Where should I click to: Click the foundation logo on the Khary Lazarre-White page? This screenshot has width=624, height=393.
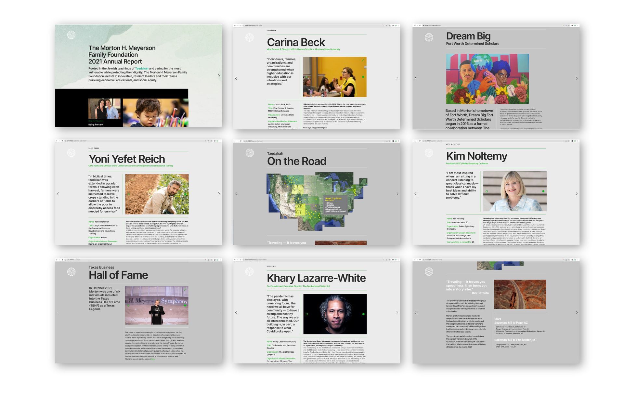pyautogui.click(x=249, y=272)
